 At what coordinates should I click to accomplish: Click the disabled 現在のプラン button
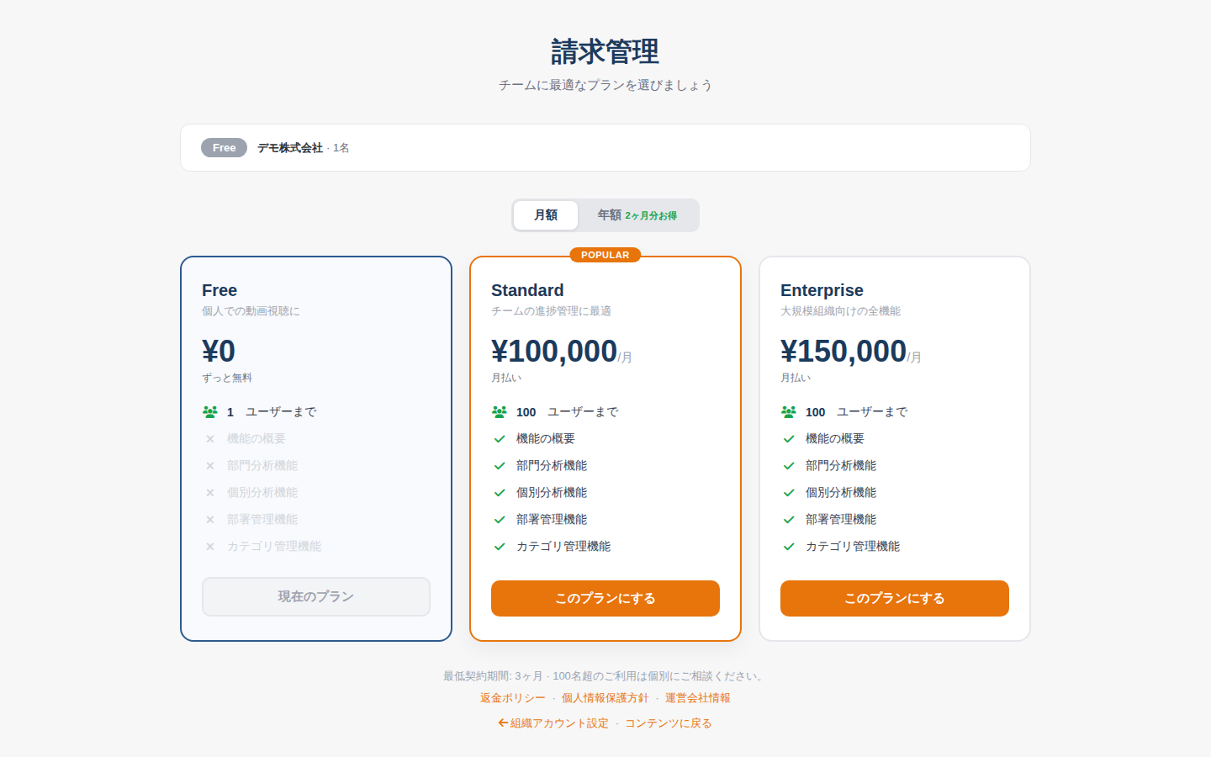(316, 596)
